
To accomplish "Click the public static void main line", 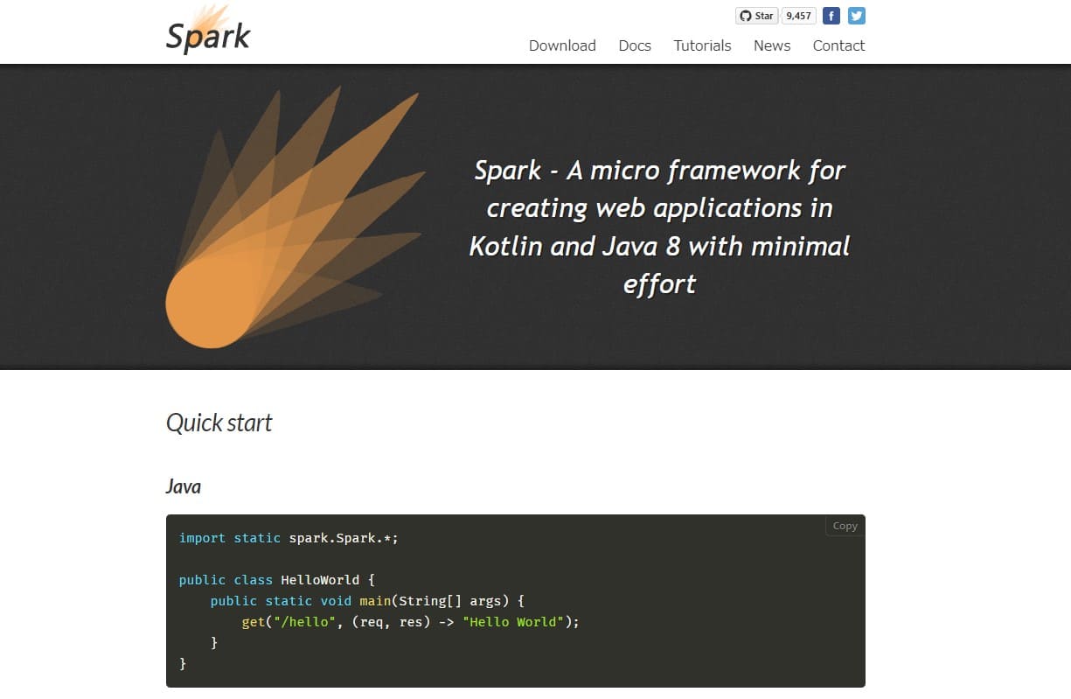I will [367, 601].
